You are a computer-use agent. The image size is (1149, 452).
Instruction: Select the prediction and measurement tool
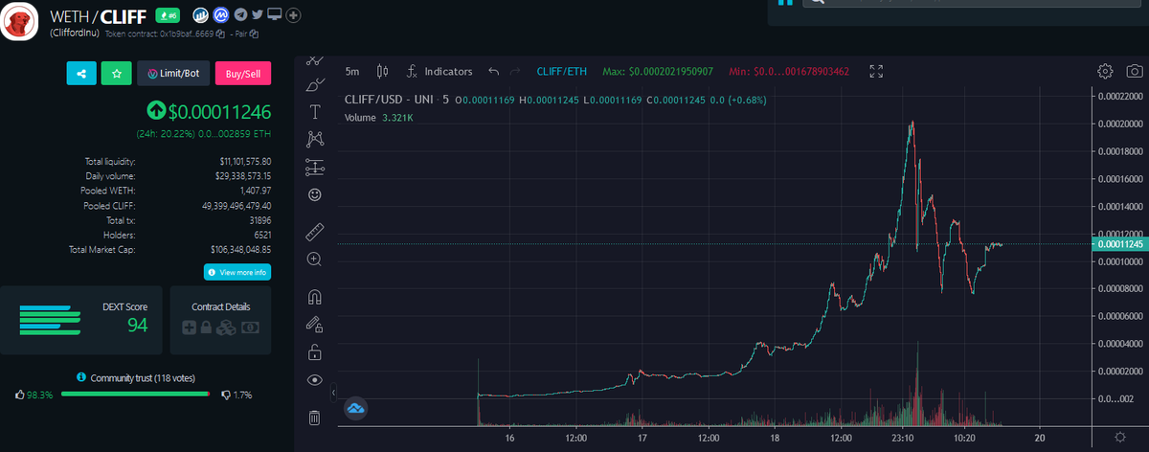[x=314, y=167]
